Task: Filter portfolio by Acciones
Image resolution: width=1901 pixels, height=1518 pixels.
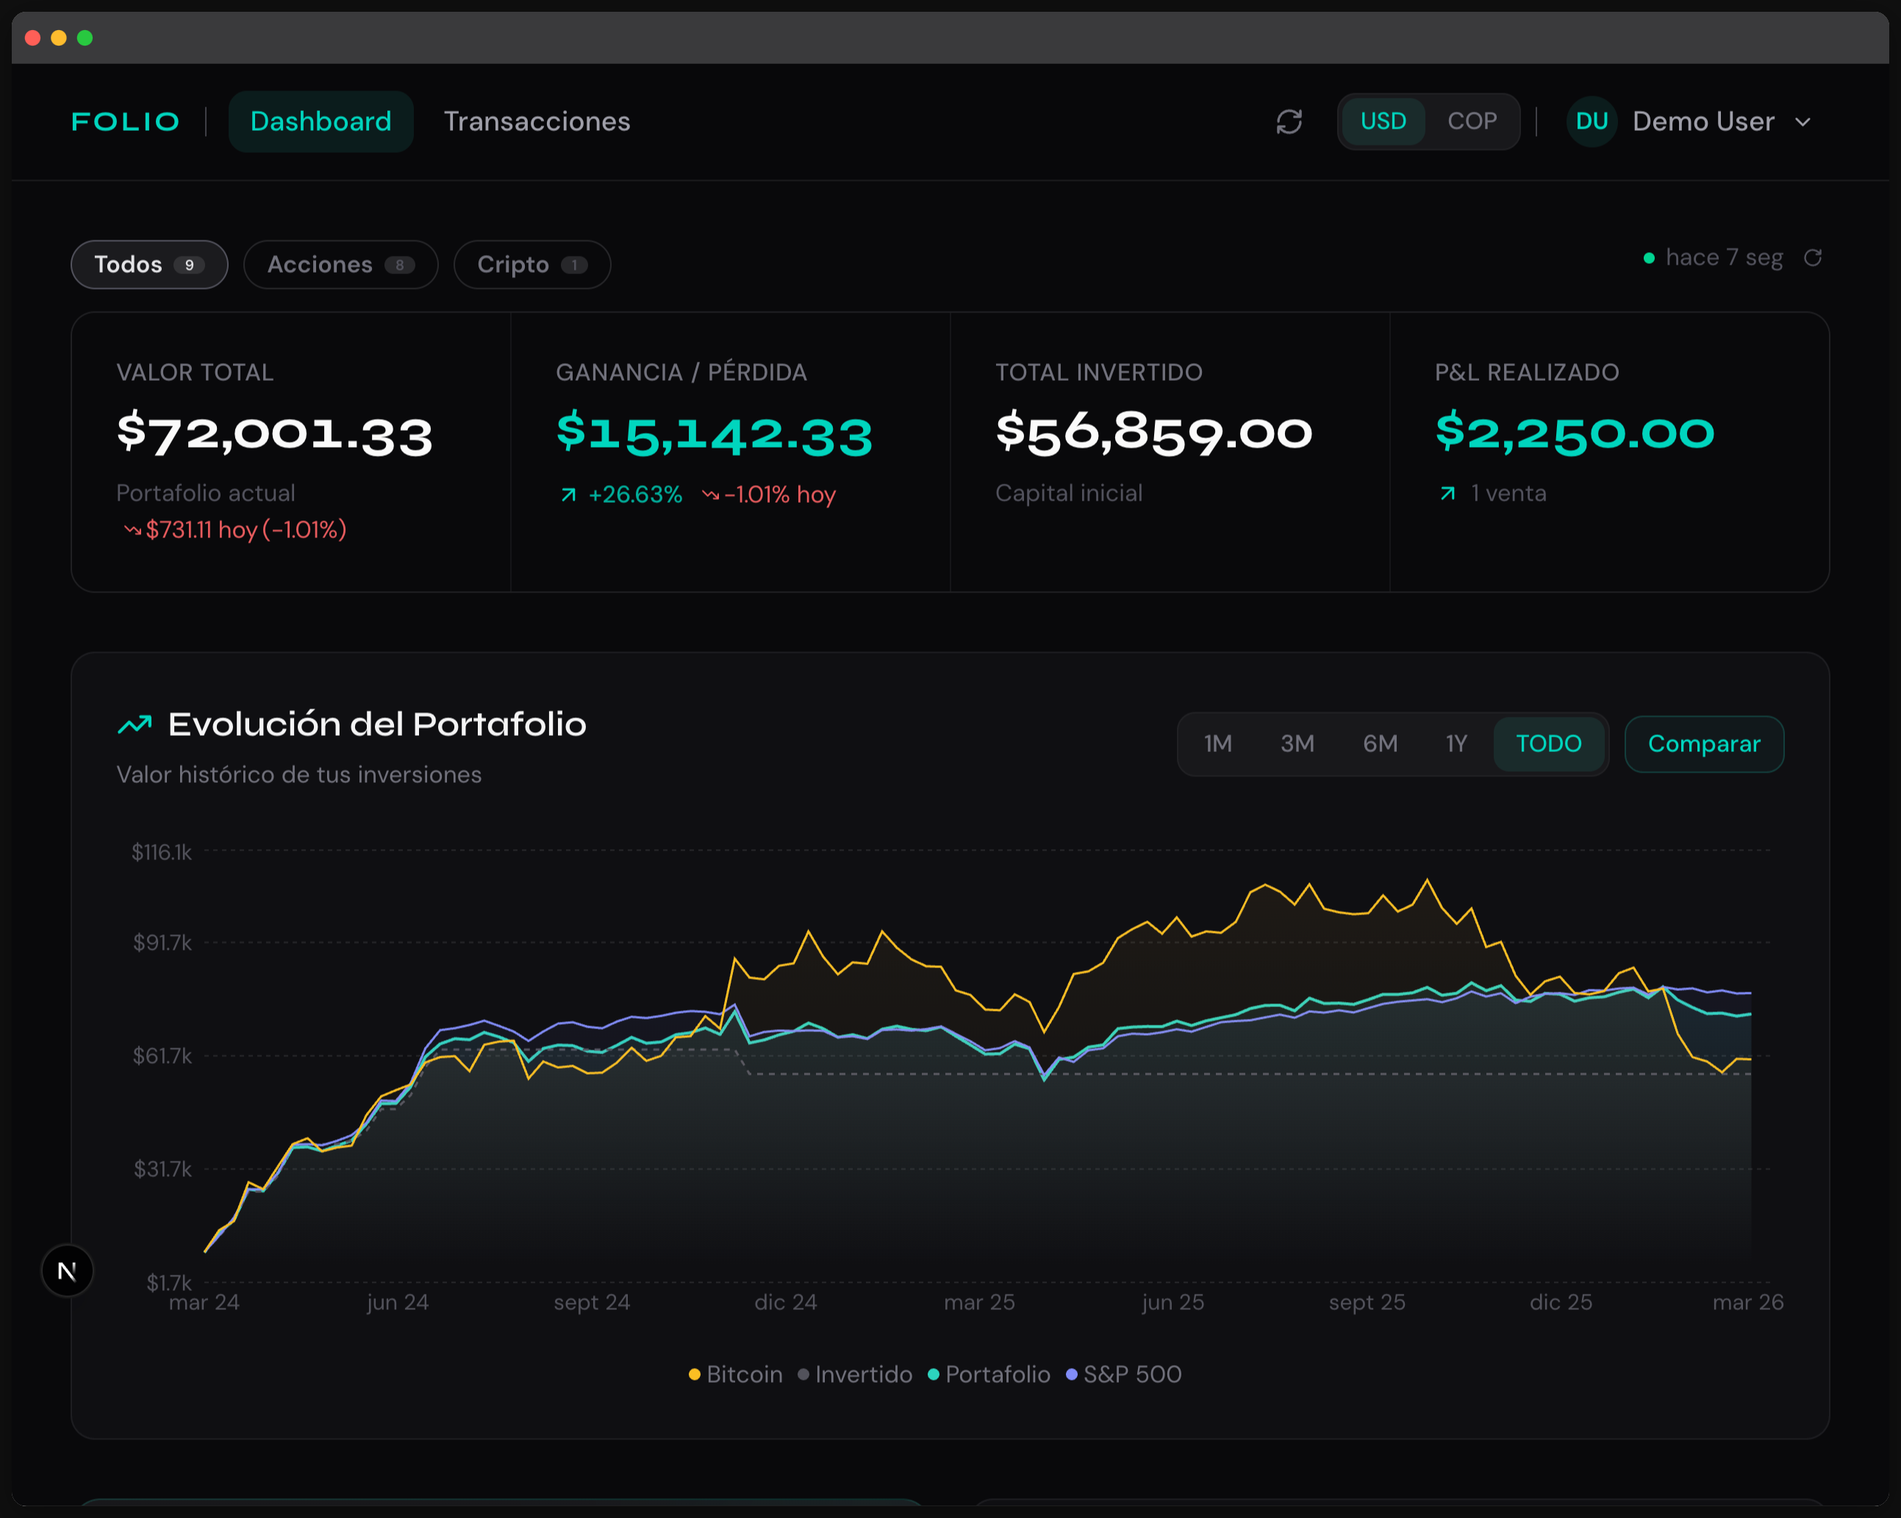Action: pos(340,265)
